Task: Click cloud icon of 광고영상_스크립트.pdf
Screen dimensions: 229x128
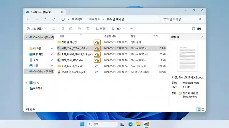Action: (x=97, y=72)
